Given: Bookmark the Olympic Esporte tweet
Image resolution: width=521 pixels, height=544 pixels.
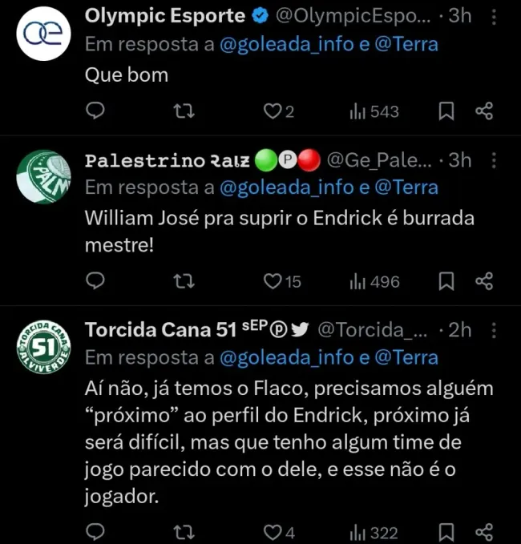Looking at the screenshot, I should click(x=446, y=111).
